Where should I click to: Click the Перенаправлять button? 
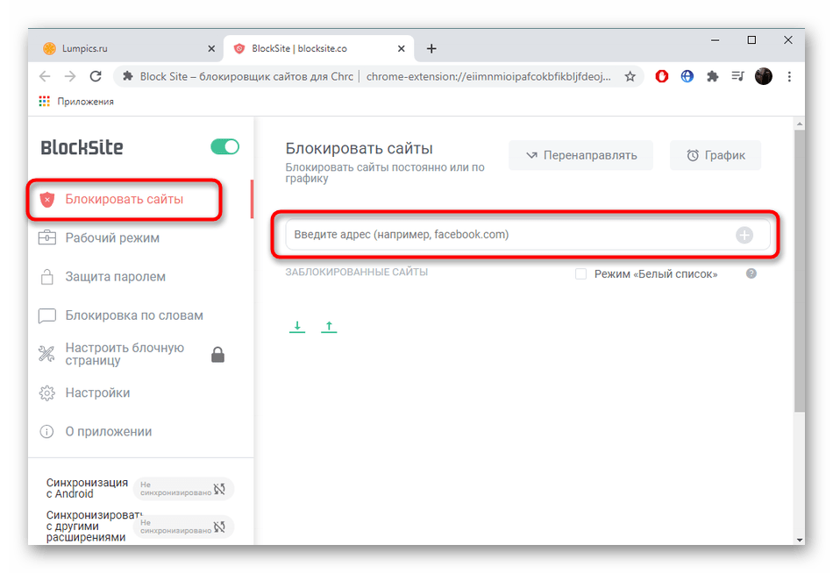coord(580,155)
